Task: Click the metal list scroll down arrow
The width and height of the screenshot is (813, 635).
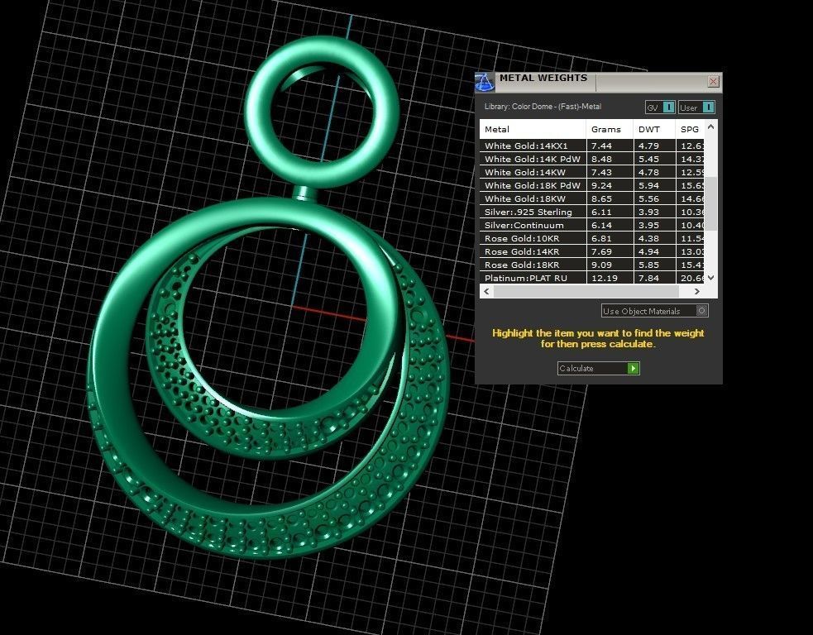Action: pos(710,277)
